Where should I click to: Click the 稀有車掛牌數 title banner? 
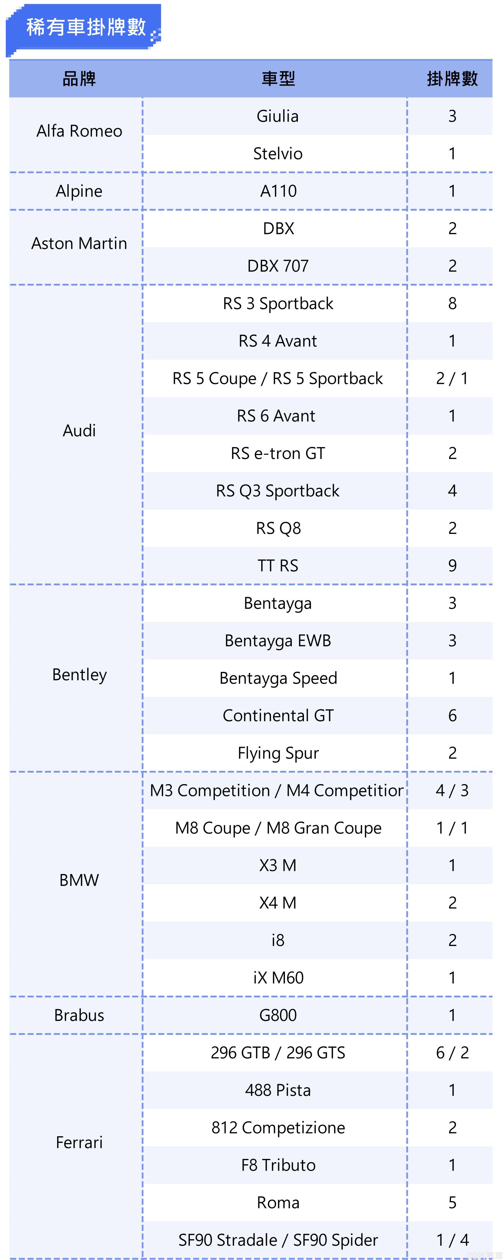86,27
